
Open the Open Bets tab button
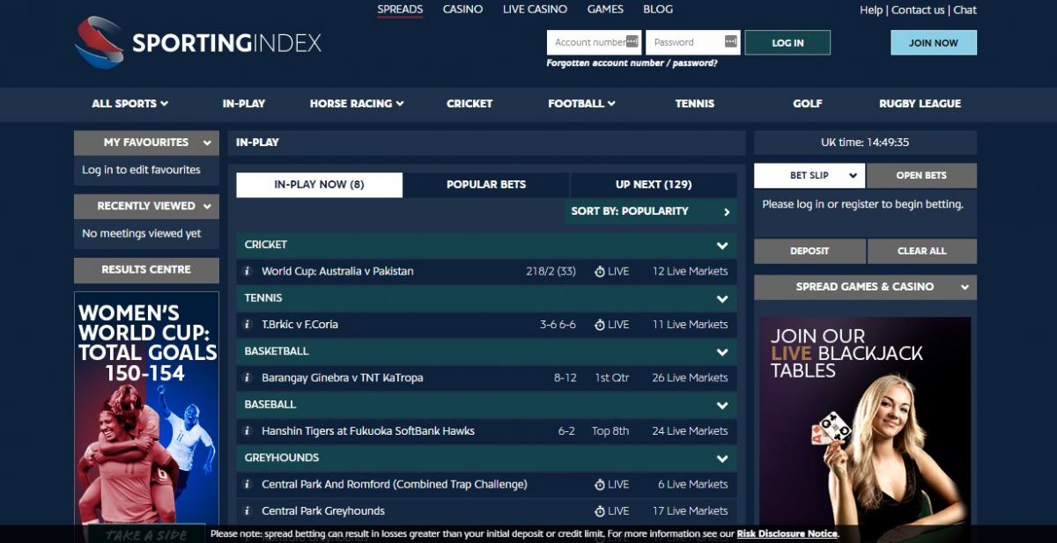pos(921,175)
